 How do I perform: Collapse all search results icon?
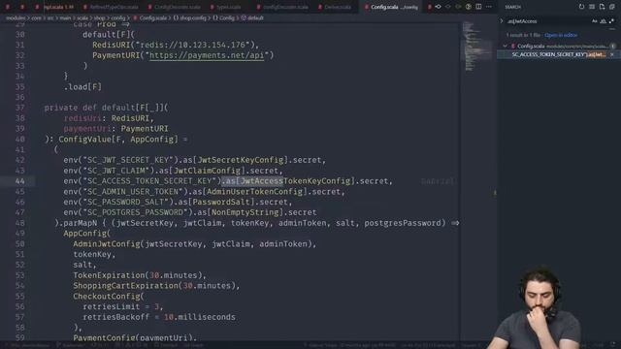612,7
